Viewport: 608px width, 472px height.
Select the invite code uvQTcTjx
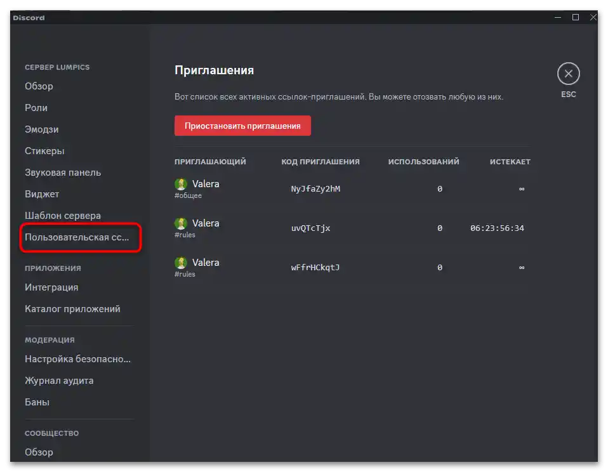click(x=311, y=228)
